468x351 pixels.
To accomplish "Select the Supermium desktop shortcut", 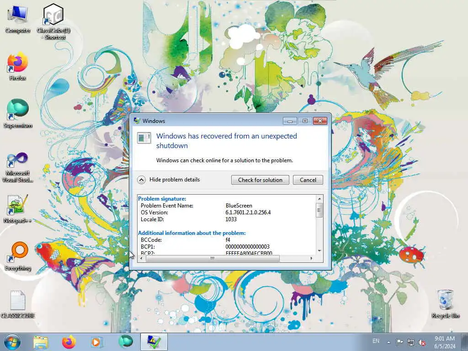I will 18,114.
